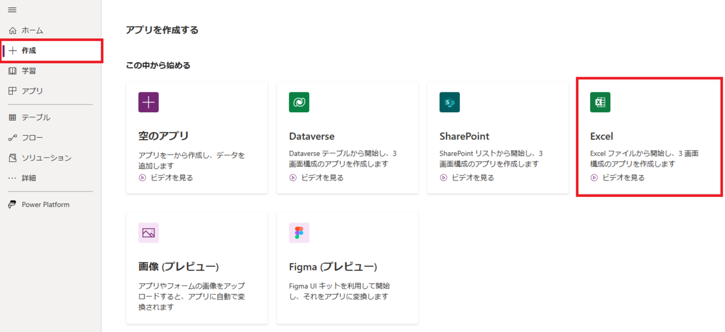Watch video link in Excel card
The height and width of the screenshot is (332, 725).
click(623, 177)
